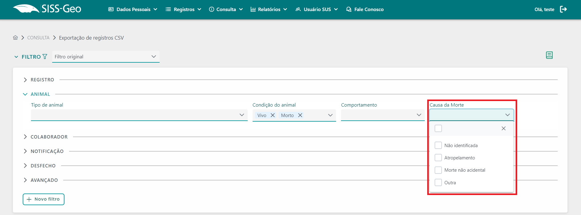Go to CONSULTA breadcrumb link
The width and height of the screenshot is (581, 215).
(38, 37)
